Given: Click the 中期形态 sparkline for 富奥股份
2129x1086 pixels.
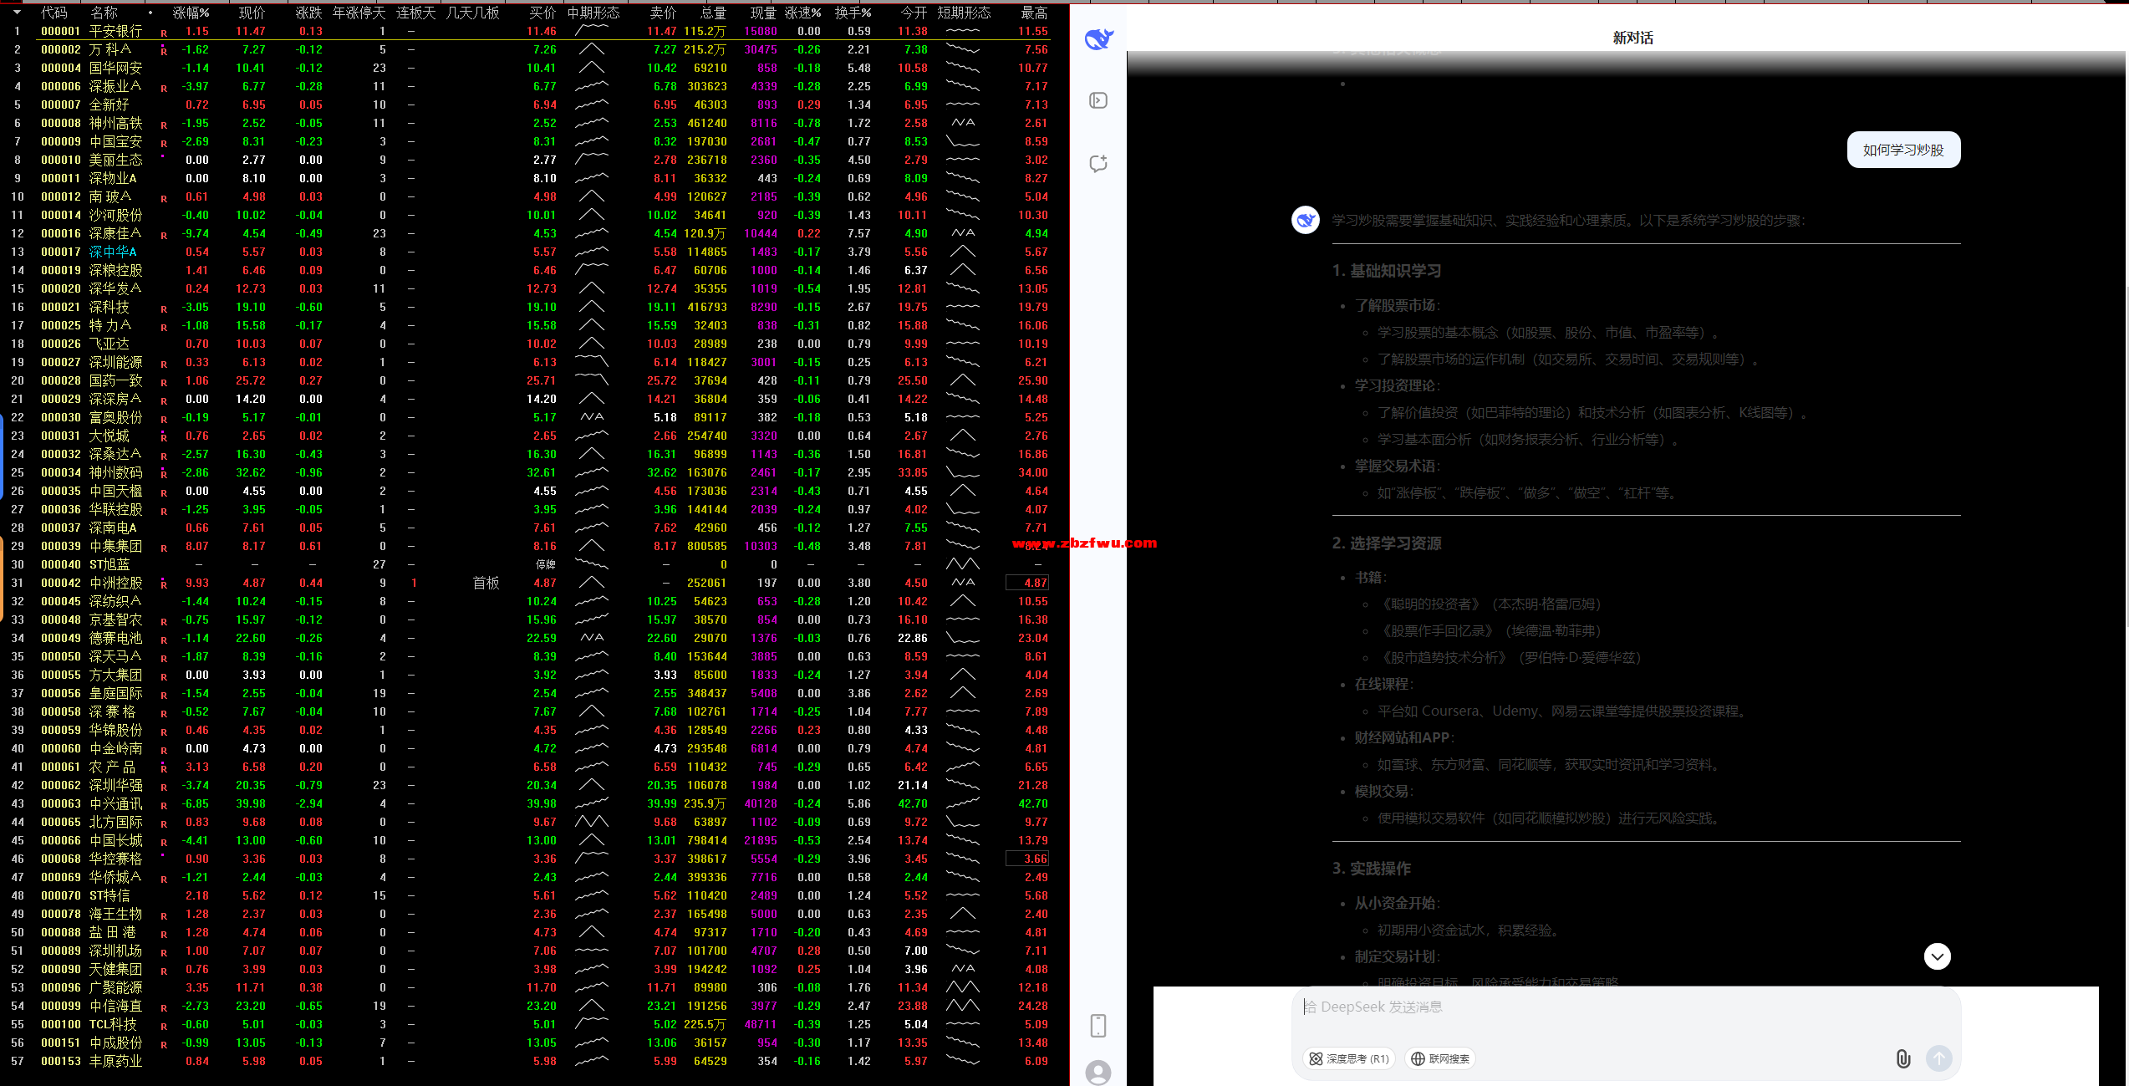Looking at the screenshot, I should tap(592, 416).
